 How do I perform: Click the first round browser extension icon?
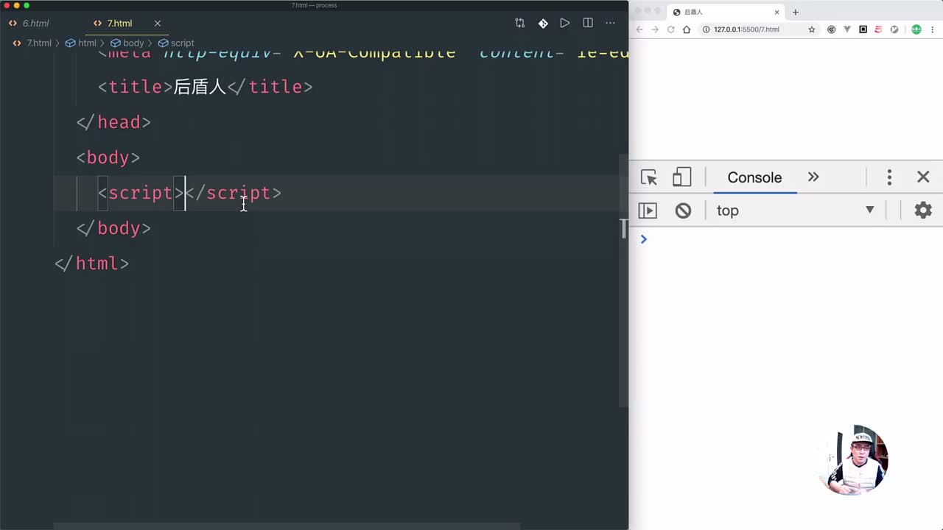click(832, 29)
